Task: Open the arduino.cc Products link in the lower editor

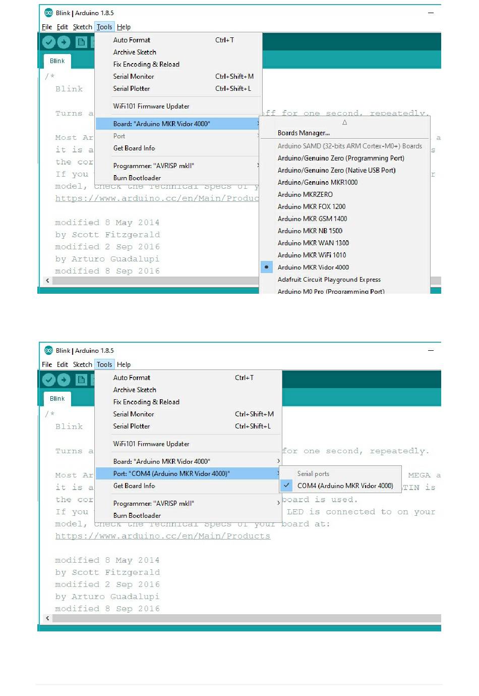Action: click(x=163, y=536)
